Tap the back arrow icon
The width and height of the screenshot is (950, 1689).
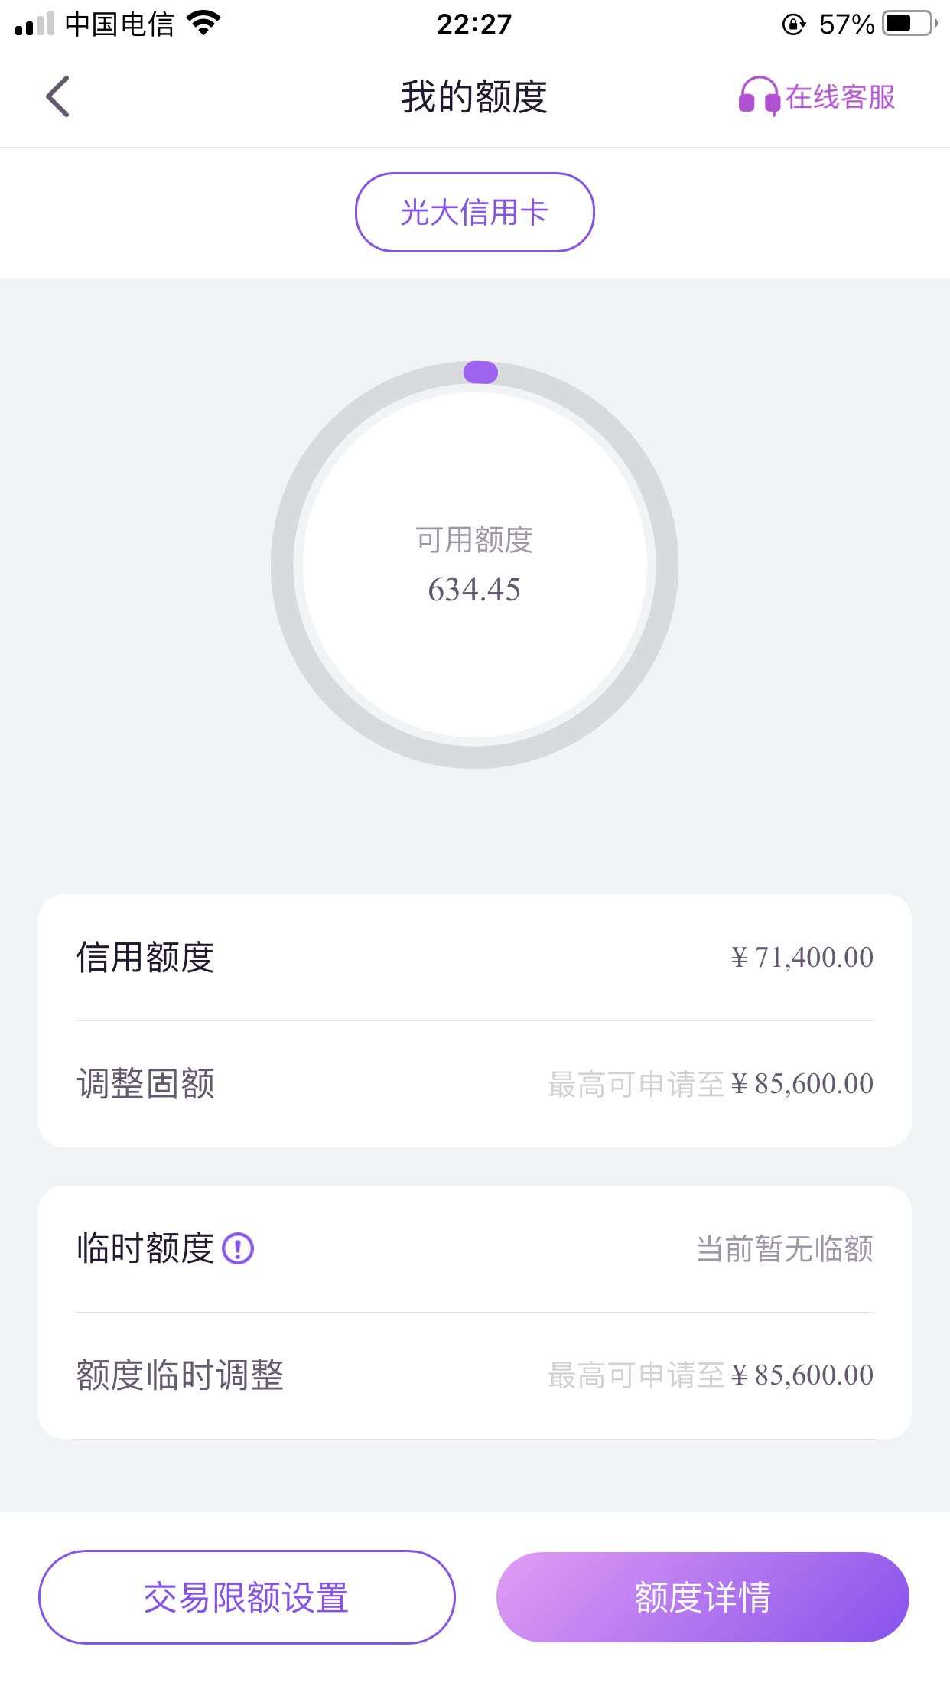(x=57, y=96)
